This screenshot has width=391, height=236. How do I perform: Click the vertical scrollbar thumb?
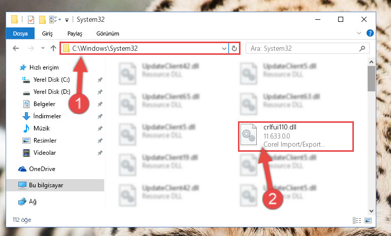371,79
